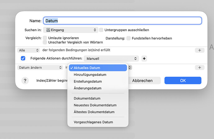Choose Hinzufügungsdatum from the menu

pyautogui.click(x=98, y=75)
